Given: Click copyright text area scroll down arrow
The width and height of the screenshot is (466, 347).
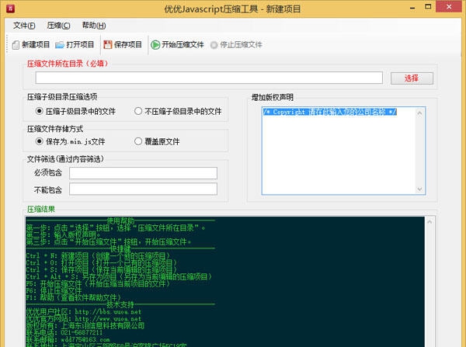Looking at the screenshot, I should tap(419, 189).
